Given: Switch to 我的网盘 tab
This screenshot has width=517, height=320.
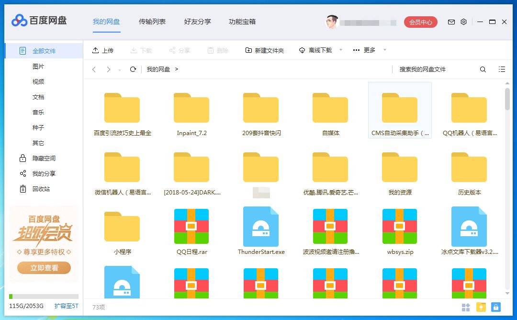Looking at the screenshot, I should [x=106, y=22].
